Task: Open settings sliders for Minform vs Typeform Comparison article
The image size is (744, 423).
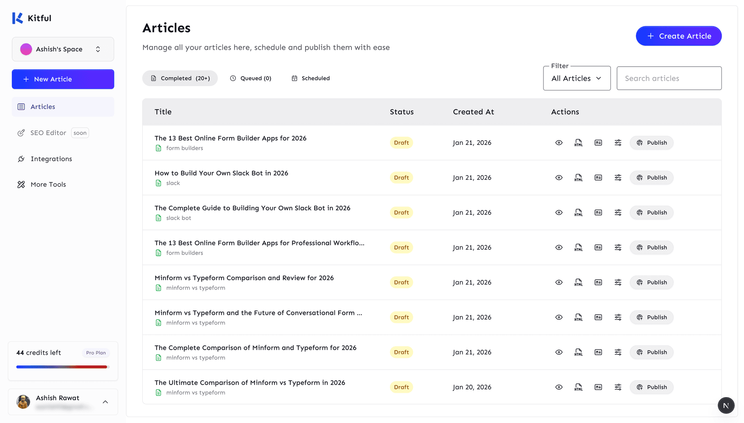Action: point(618,282)
